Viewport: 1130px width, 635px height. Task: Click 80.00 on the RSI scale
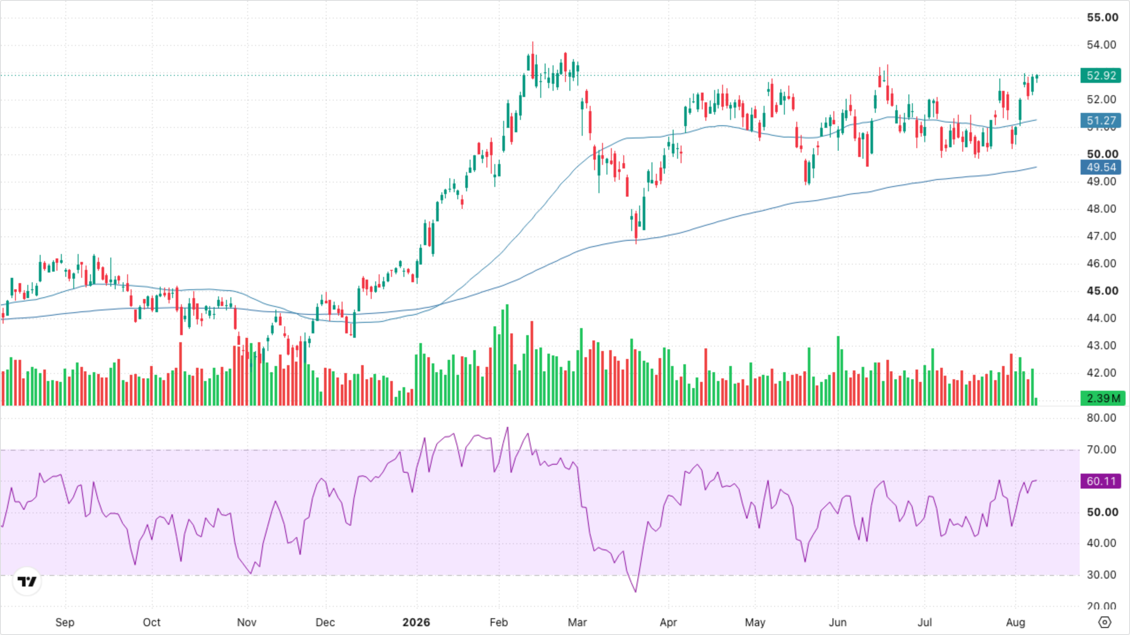(x=1101, y=418)
